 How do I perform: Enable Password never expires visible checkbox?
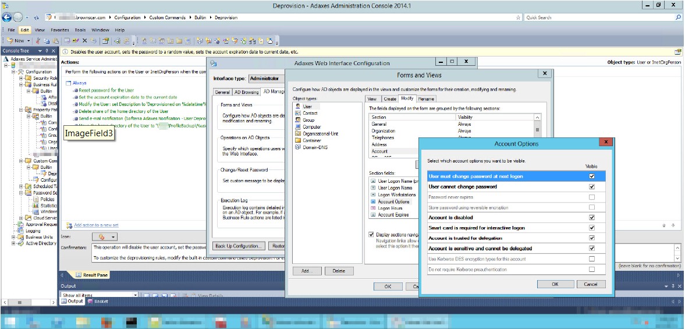591,197
